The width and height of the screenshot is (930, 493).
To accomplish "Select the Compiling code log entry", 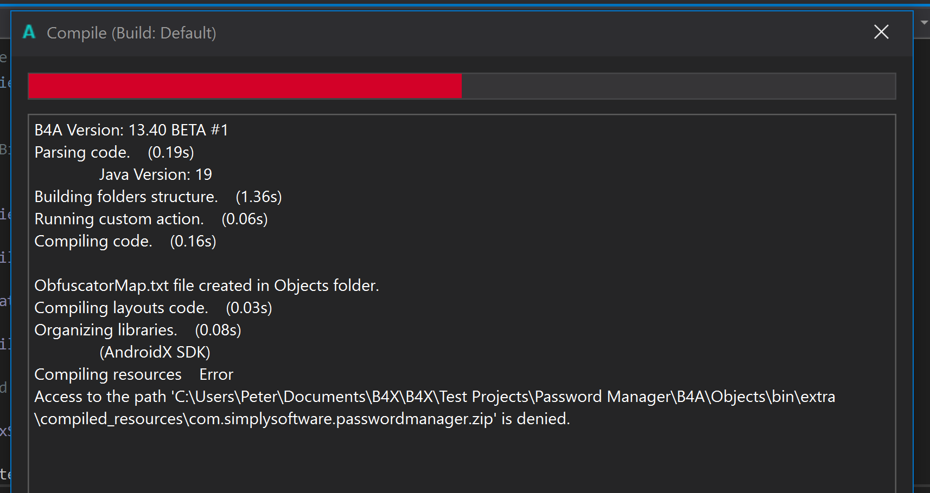I will tap(125, 241).
